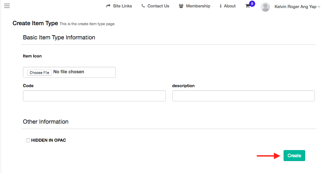
Task: Click the Site Links arrow icon
Action: point(108,6)
